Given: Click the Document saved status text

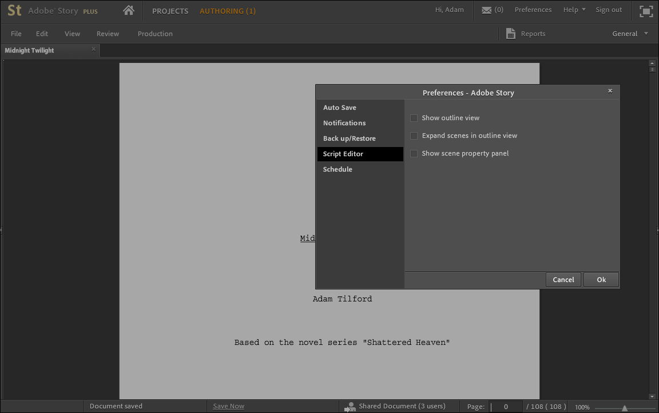Looking at the screenshot, I should 116,406.
